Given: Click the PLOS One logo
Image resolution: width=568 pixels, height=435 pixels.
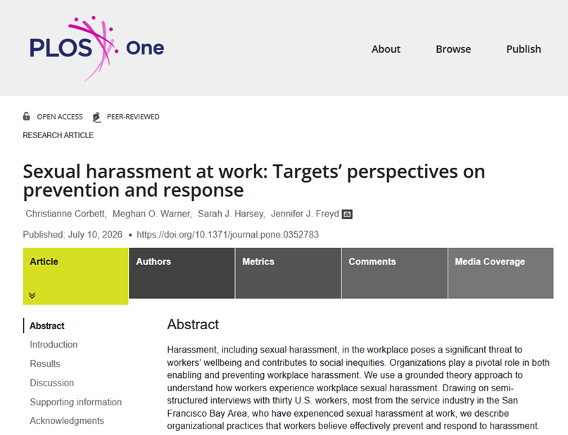Looking at the screenshot, I should [96, 48].
